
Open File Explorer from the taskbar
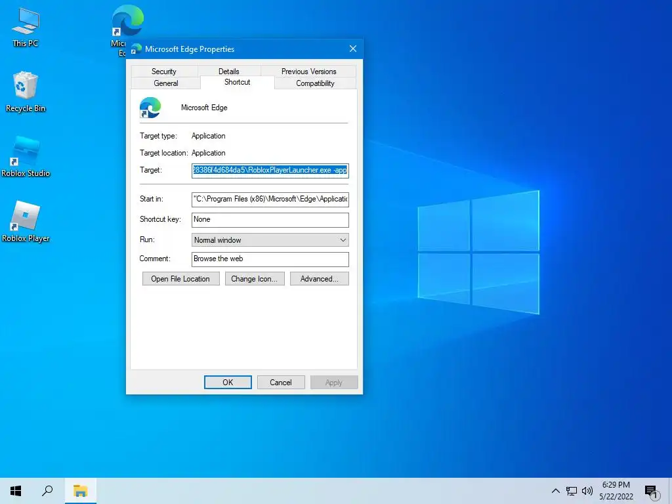coord(80,491)
